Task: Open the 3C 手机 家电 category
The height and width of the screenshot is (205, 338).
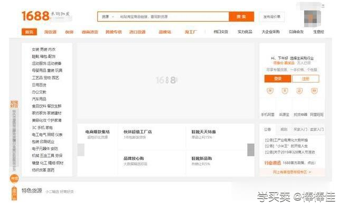Action: coord(42,128)
